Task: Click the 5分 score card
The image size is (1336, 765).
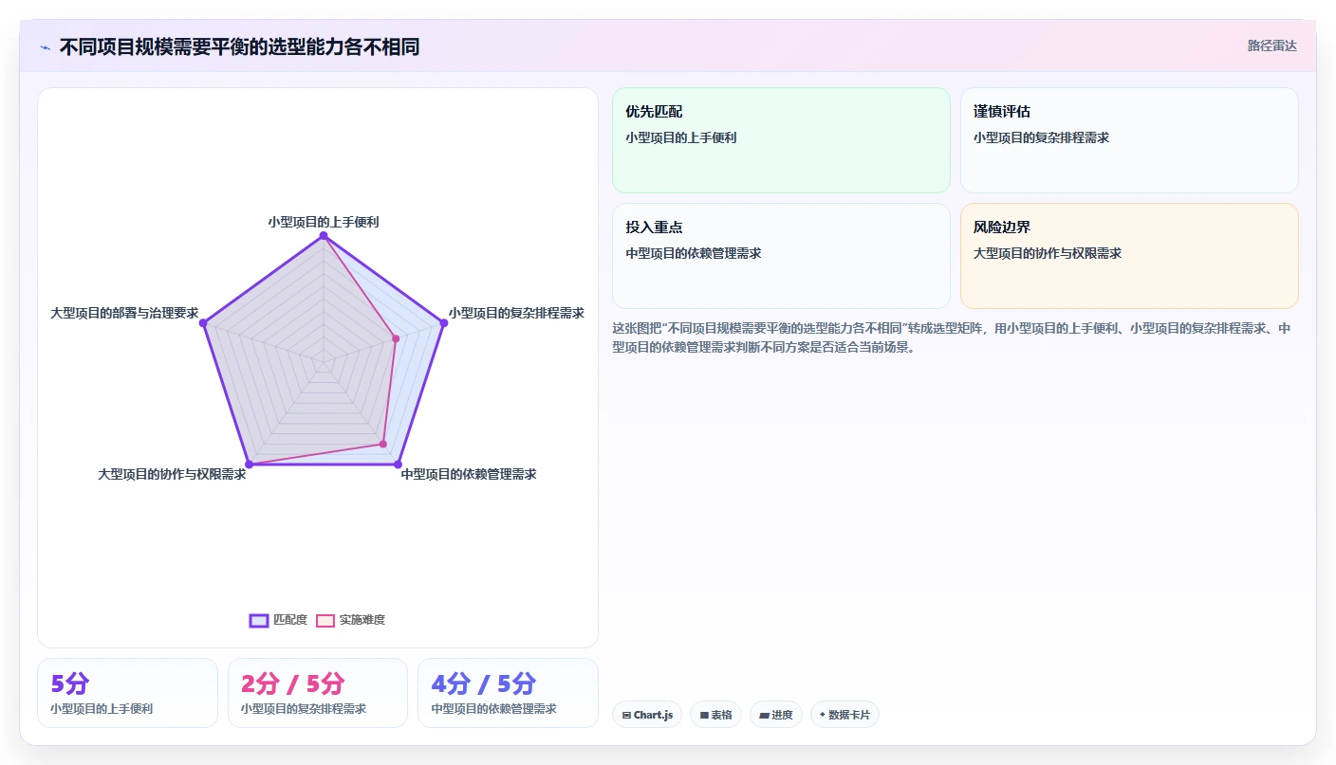Action: 127,693
